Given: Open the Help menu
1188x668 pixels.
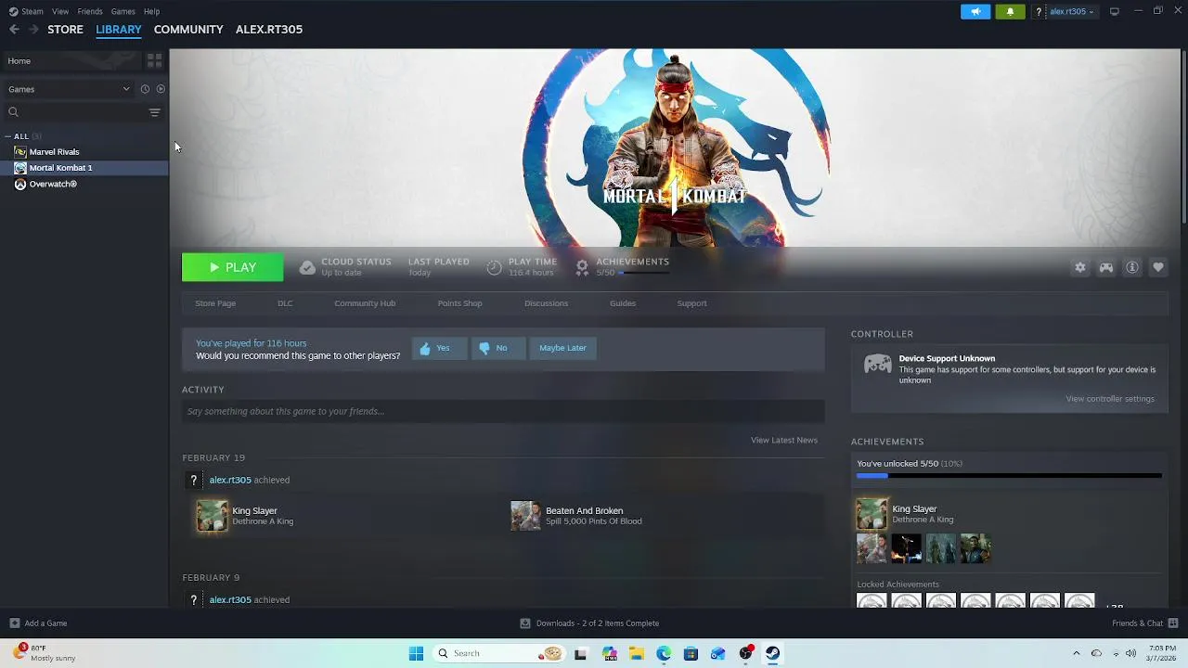Looking at the screenshot, I should (151, 11).
